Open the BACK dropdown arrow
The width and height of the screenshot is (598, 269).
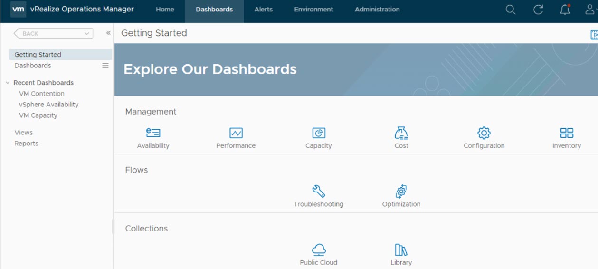[x=86, y=34]
